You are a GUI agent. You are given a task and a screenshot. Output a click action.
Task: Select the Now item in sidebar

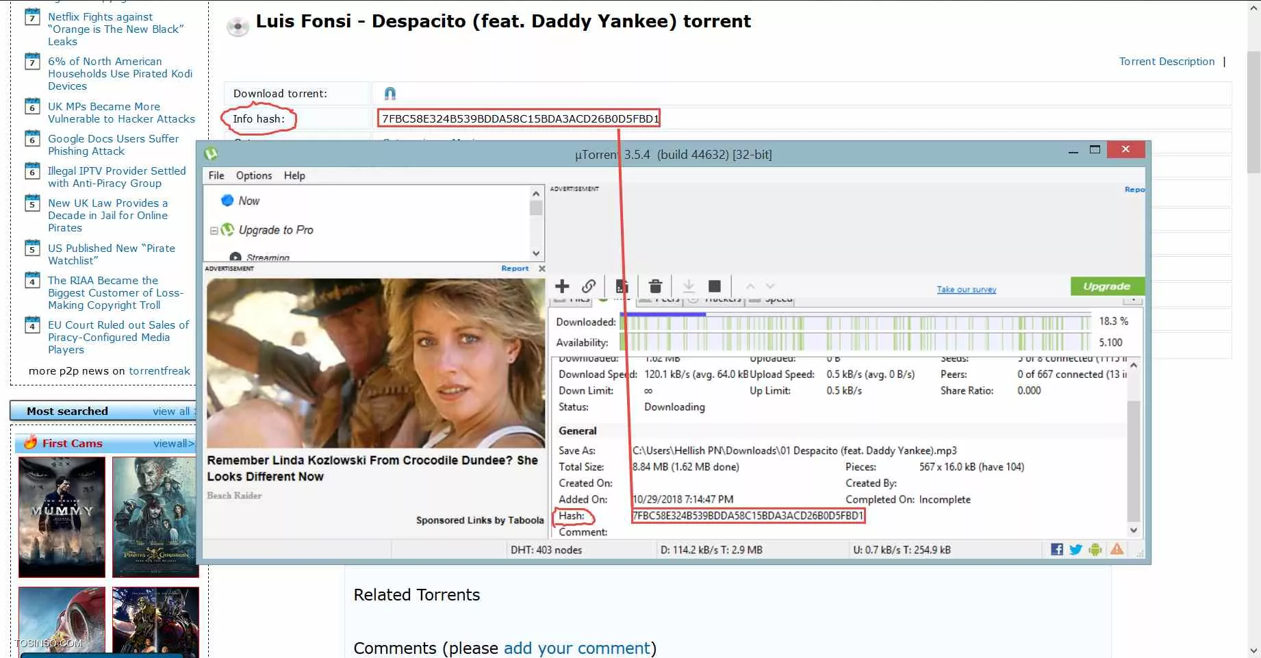pyautogui.click(x=249, y=201)
